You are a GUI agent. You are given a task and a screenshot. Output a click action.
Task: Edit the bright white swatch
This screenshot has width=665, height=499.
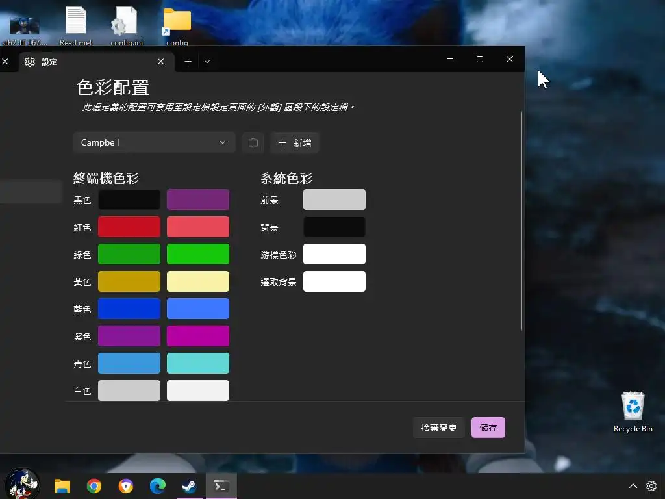coord(198,390)
